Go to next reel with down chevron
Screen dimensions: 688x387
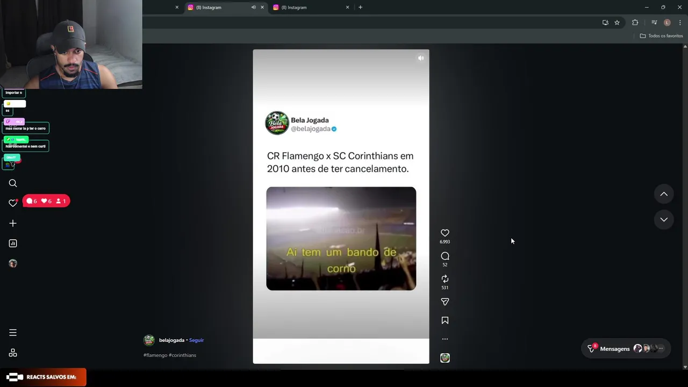pyautogui.click(x=664, y=219)
